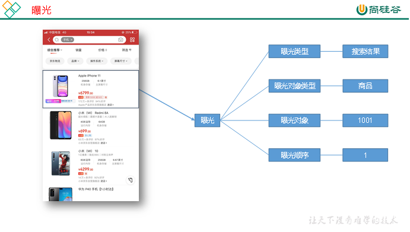Open the 华为 P40 product thumbnail
This screenshot has height=232, width=410.
[x=61, y=195]
